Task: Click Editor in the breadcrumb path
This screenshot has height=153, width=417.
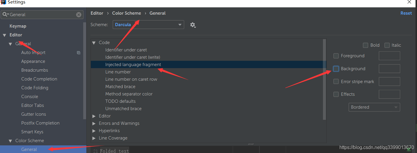Action: [x=97, y=13]
